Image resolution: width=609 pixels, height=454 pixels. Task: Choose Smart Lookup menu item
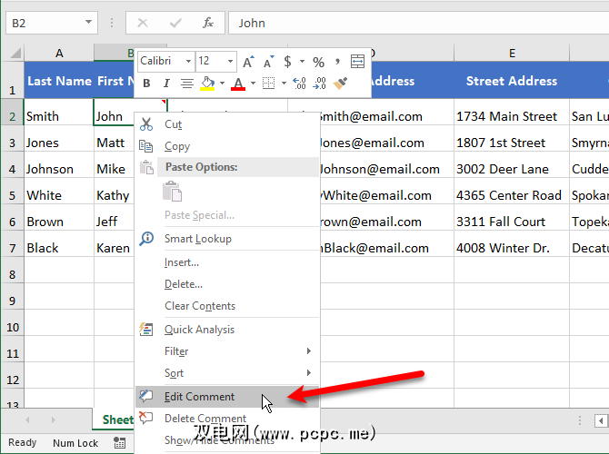click(227, 239)
